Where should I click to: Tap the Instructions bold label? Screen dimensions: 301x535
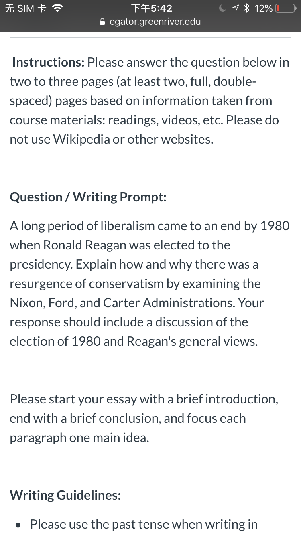48,62
